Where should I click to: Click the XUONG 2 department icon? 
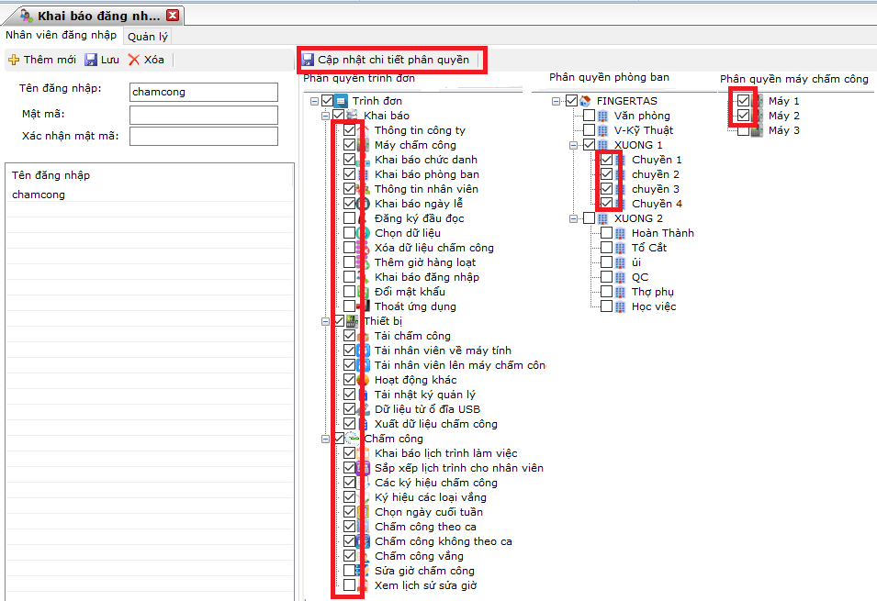[602, 218]
